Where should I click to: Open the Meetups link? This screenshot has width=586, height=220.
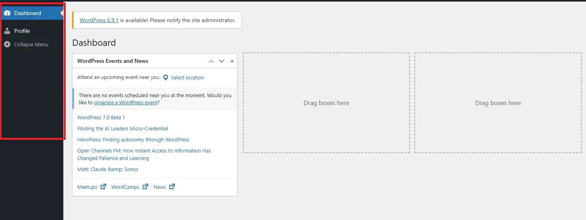pyautogui.click(x=87, y=187)
